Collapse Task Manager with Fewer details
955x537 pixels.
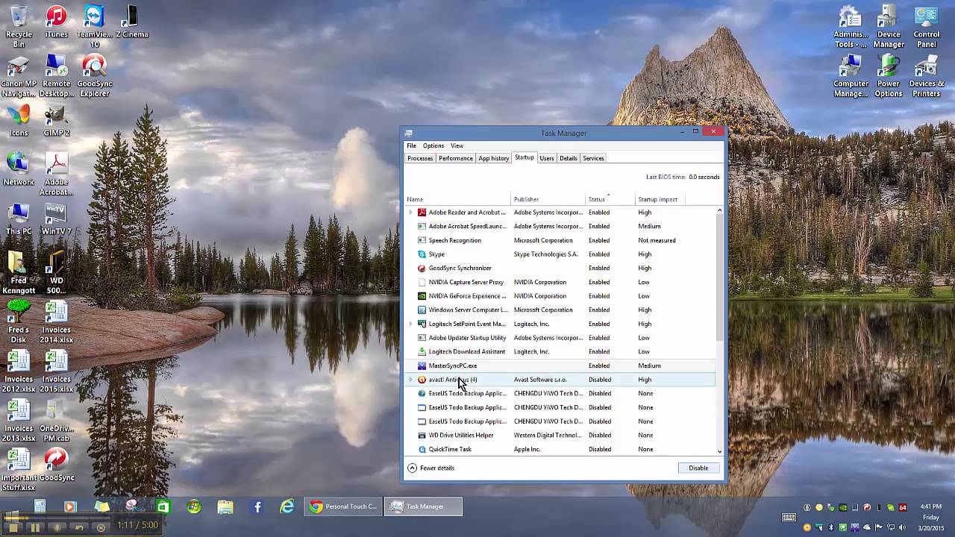click(x=430, y=468)
